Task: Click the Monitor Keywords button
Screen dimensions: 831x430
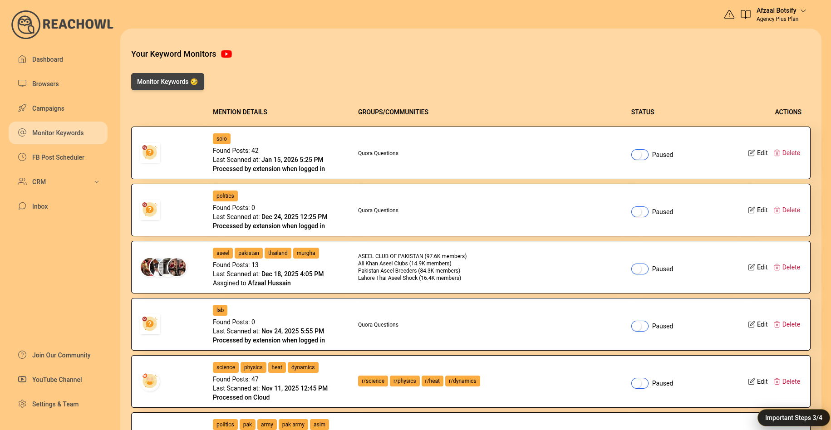Action: pos(167,82)
